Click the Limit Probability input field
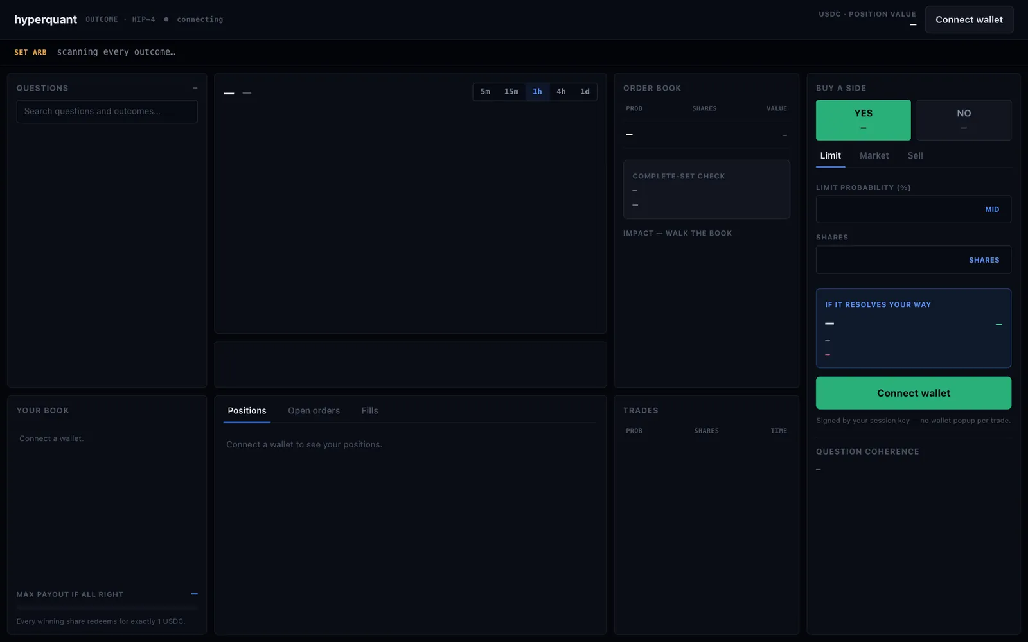Screen dimensions: 1028x642 [x=913, y=209]
